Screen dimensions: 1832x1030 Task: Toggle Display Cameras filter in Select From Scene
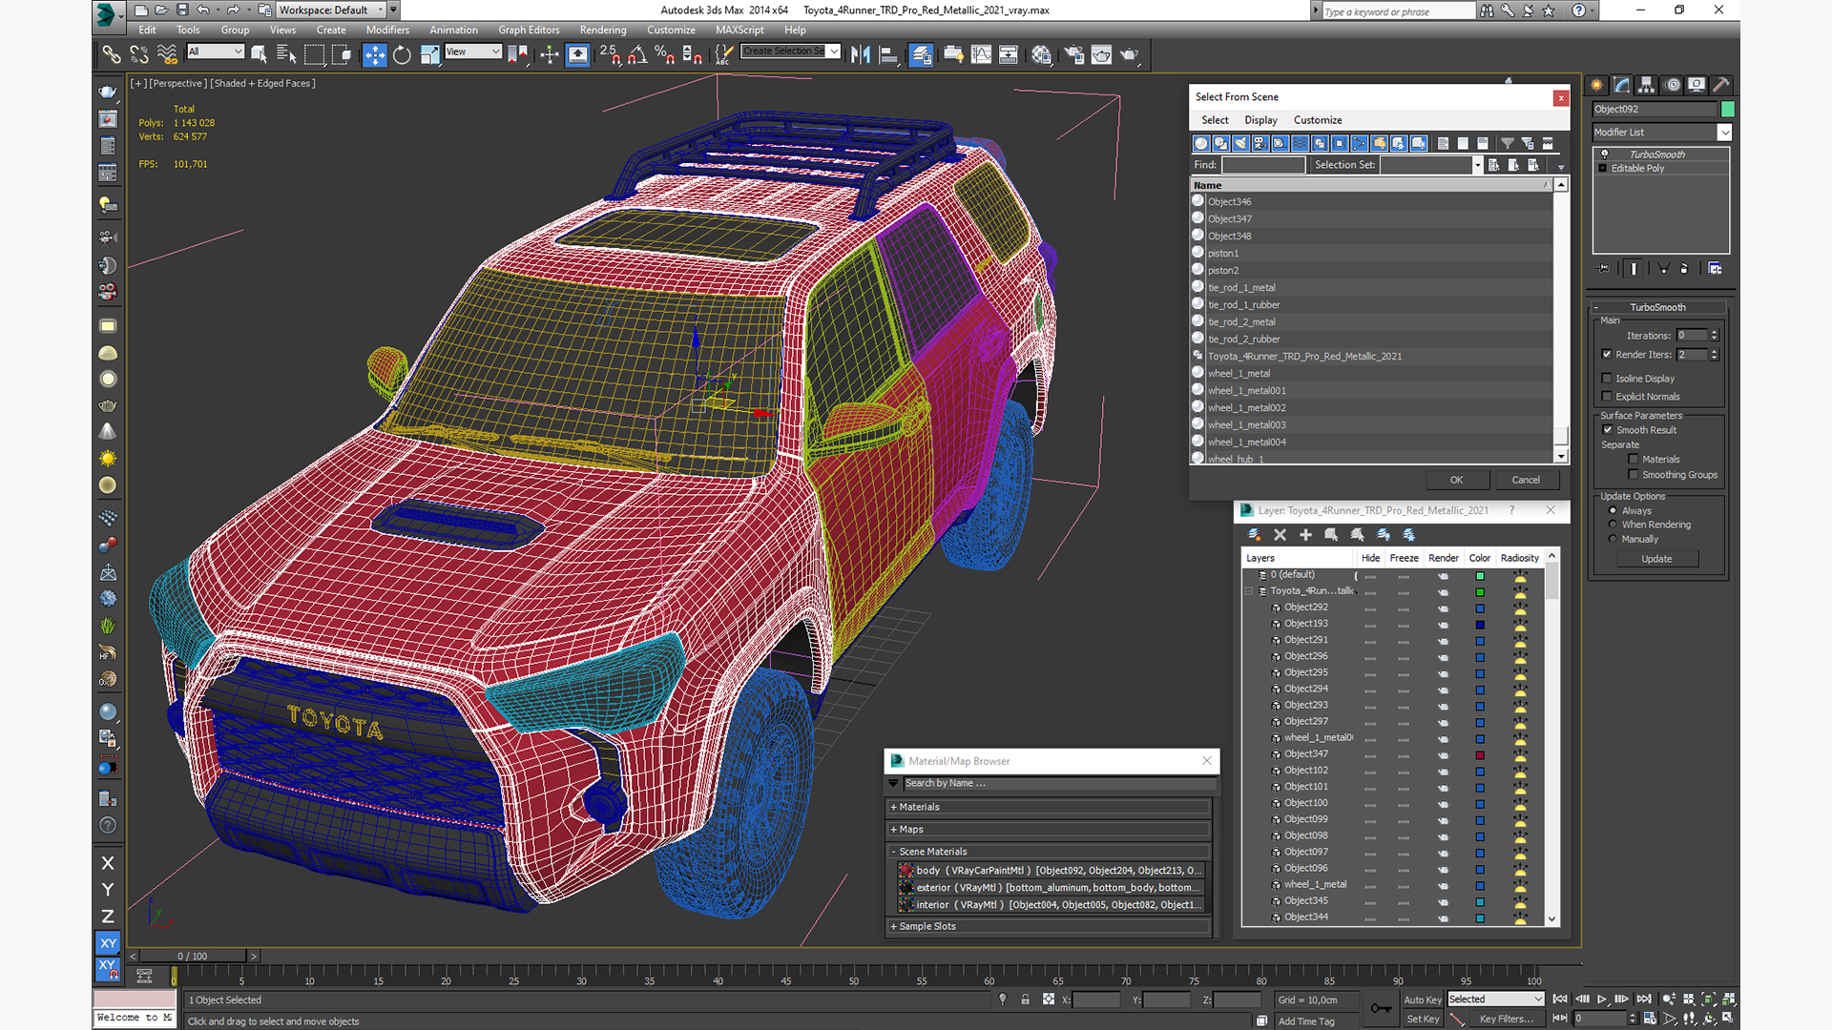[x=1260, y=143]
